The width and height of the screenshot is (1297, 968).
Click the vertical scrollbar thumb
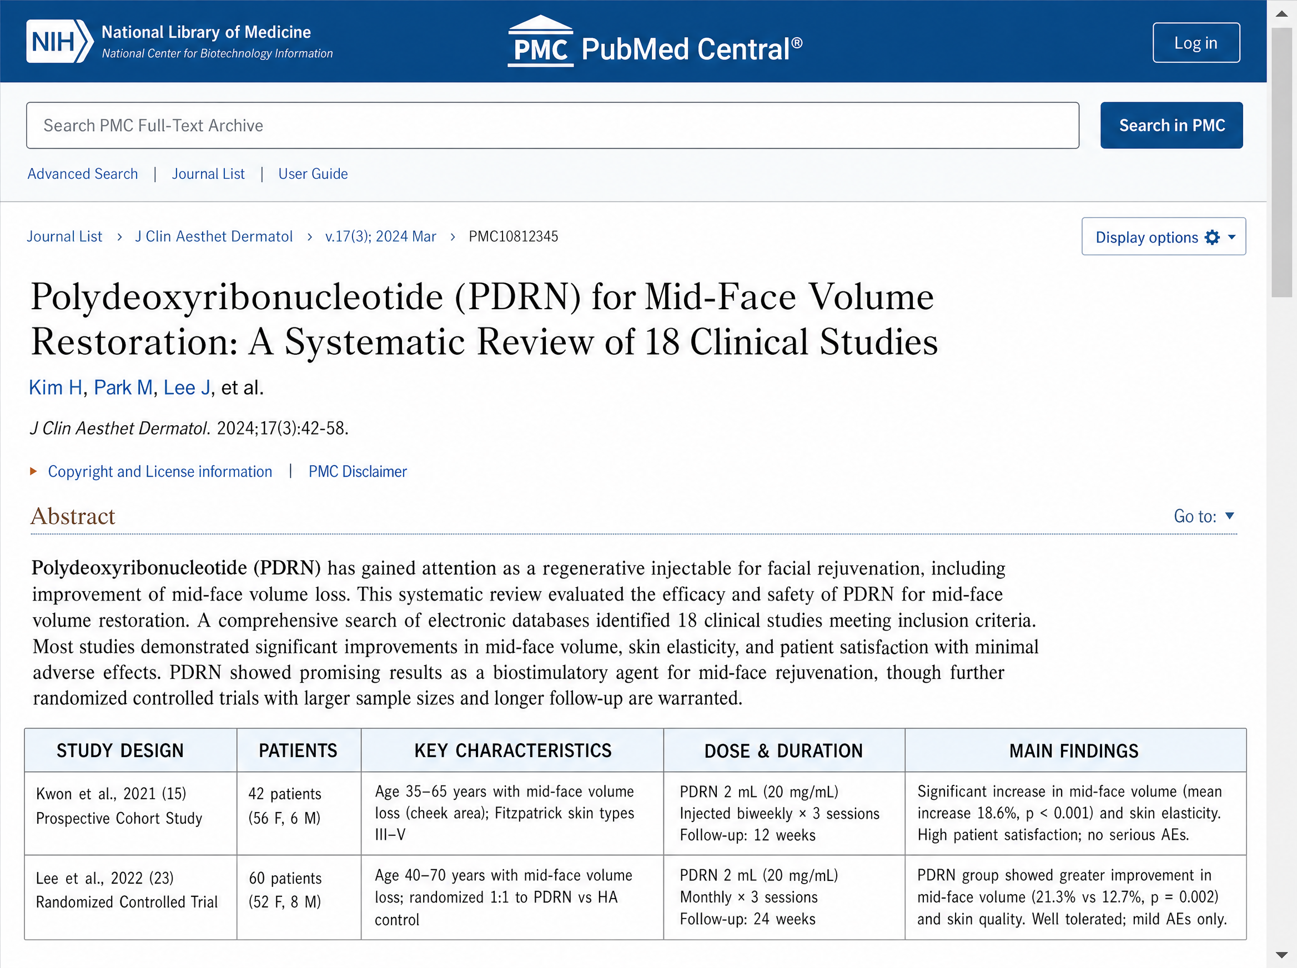[1282, 162]
